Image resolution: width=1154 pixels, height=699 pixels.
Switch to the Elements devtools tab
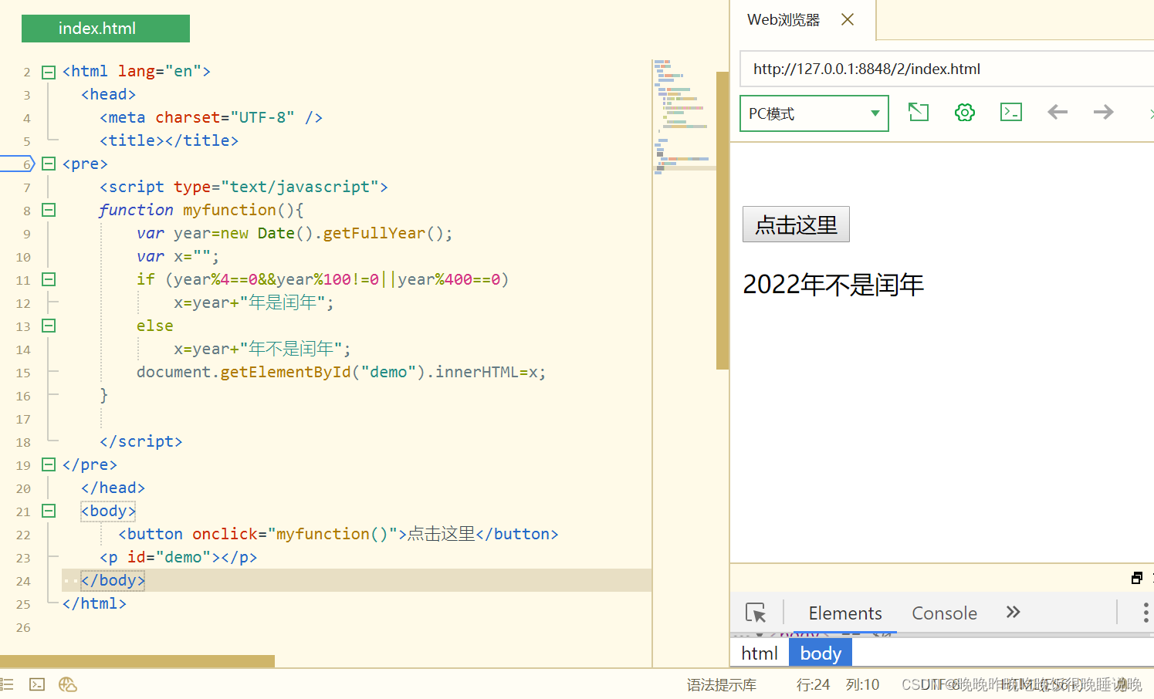pos(845,613)
